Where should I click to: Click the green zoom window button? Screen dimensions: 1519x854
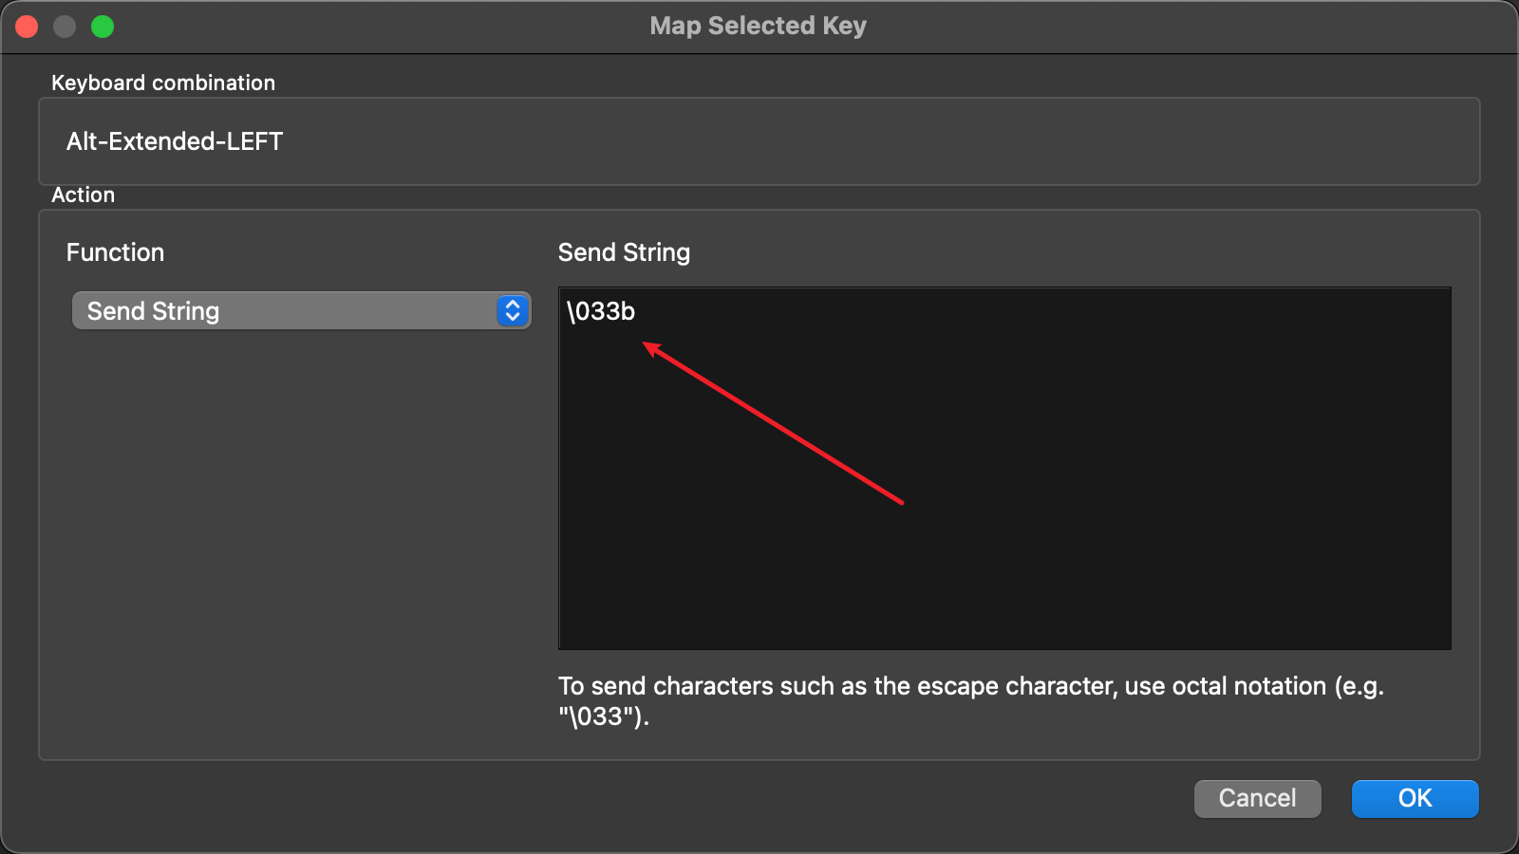tap(103, 27)
